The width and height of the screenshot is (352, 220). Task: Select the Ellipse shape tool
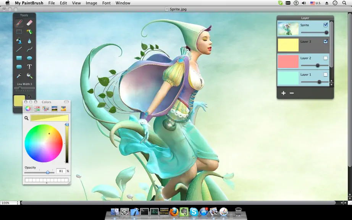pos(29,58)
